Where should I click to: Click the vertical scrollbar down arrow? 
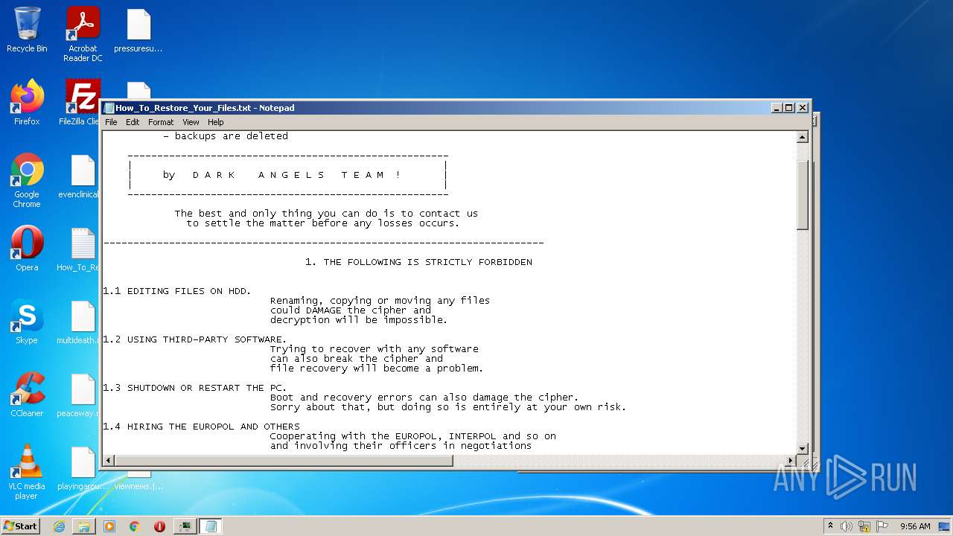tap(803, 448)
